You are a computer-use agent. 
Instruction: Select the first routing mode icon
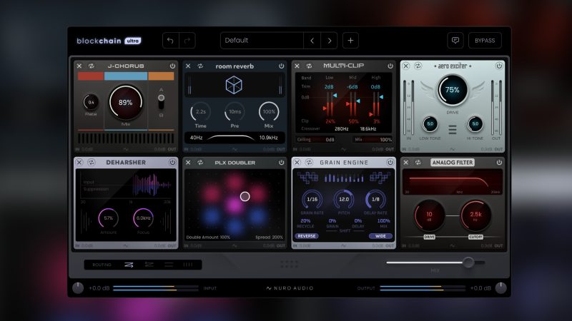click(129, 265)
